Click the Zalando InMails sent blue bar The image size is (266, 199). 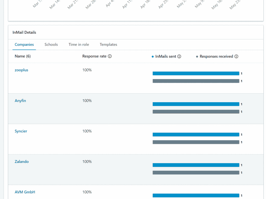[196, 165]
